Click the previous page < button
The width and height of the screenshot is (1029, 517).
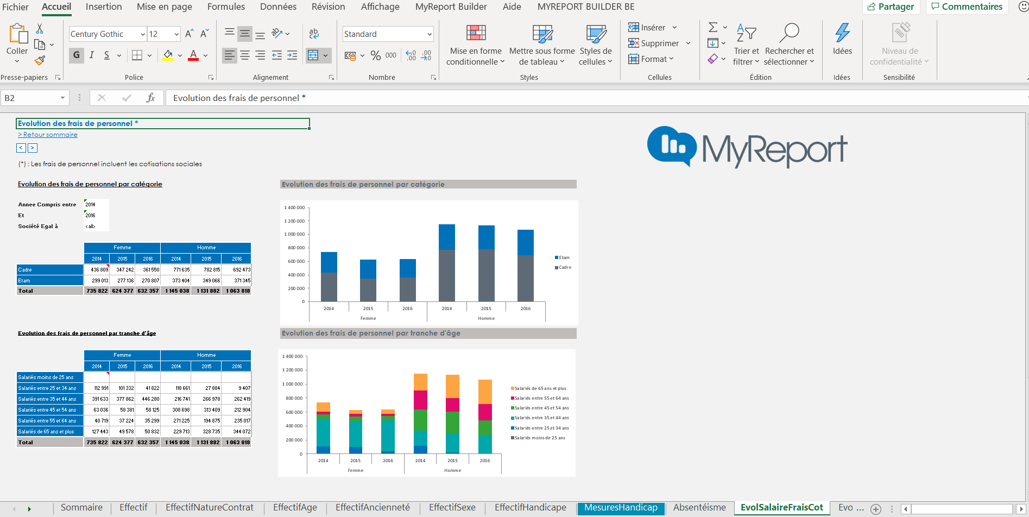coord(21,148)
